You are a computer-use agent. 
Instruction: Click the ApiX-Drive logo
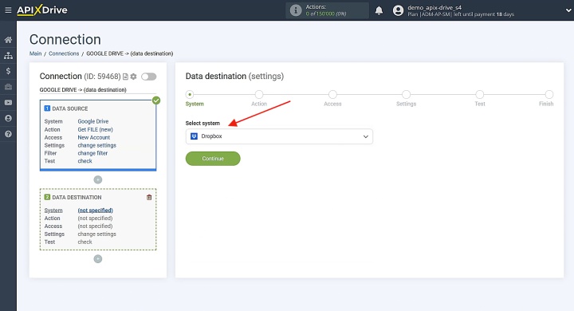(x=42, y=10)
